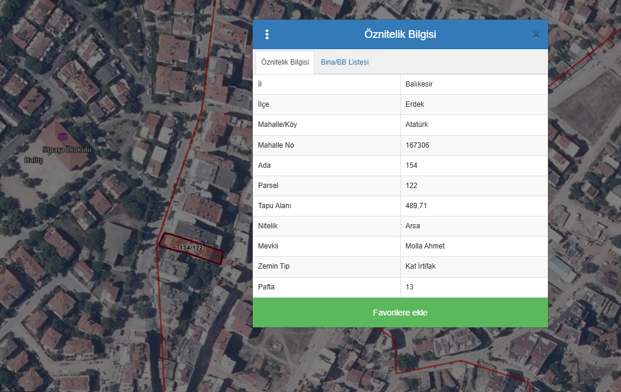Select the Mahalle No value 167306
Viewport: 621px width, 392px height.
tap(418, 145)
